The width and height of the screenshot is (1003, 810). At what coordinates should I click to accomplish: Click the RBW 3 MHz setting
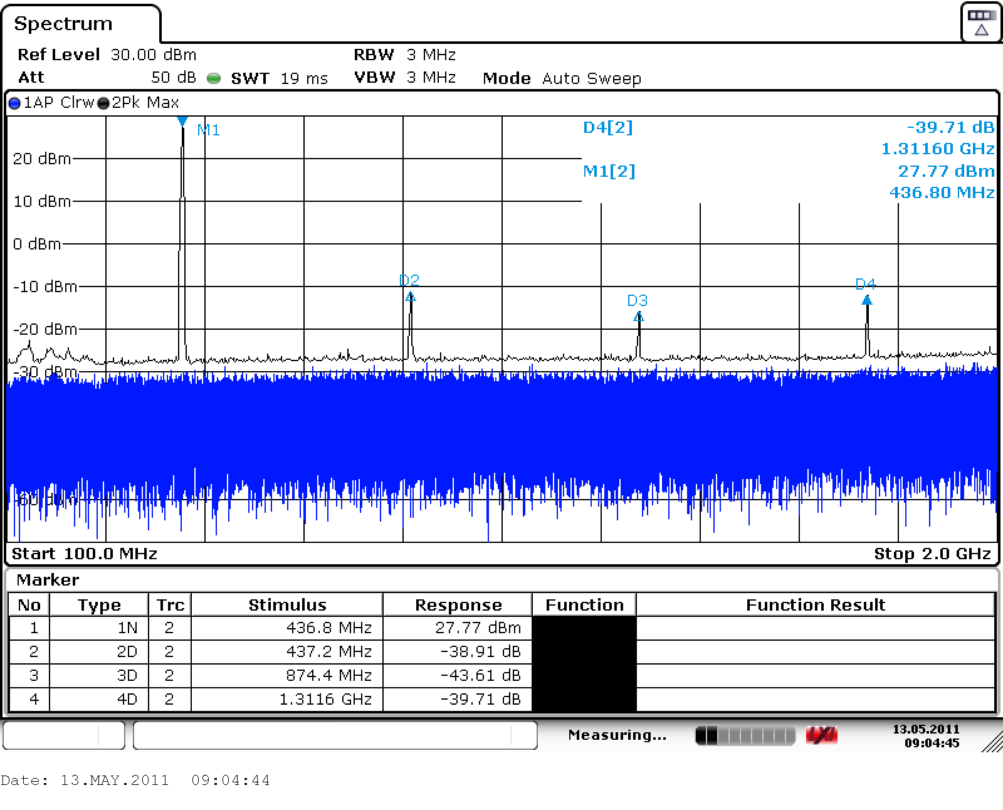pos(405,55)
